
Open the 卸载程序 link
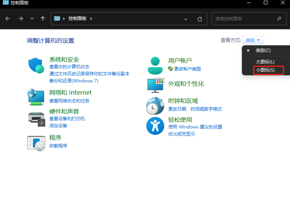tap(58, 146)
